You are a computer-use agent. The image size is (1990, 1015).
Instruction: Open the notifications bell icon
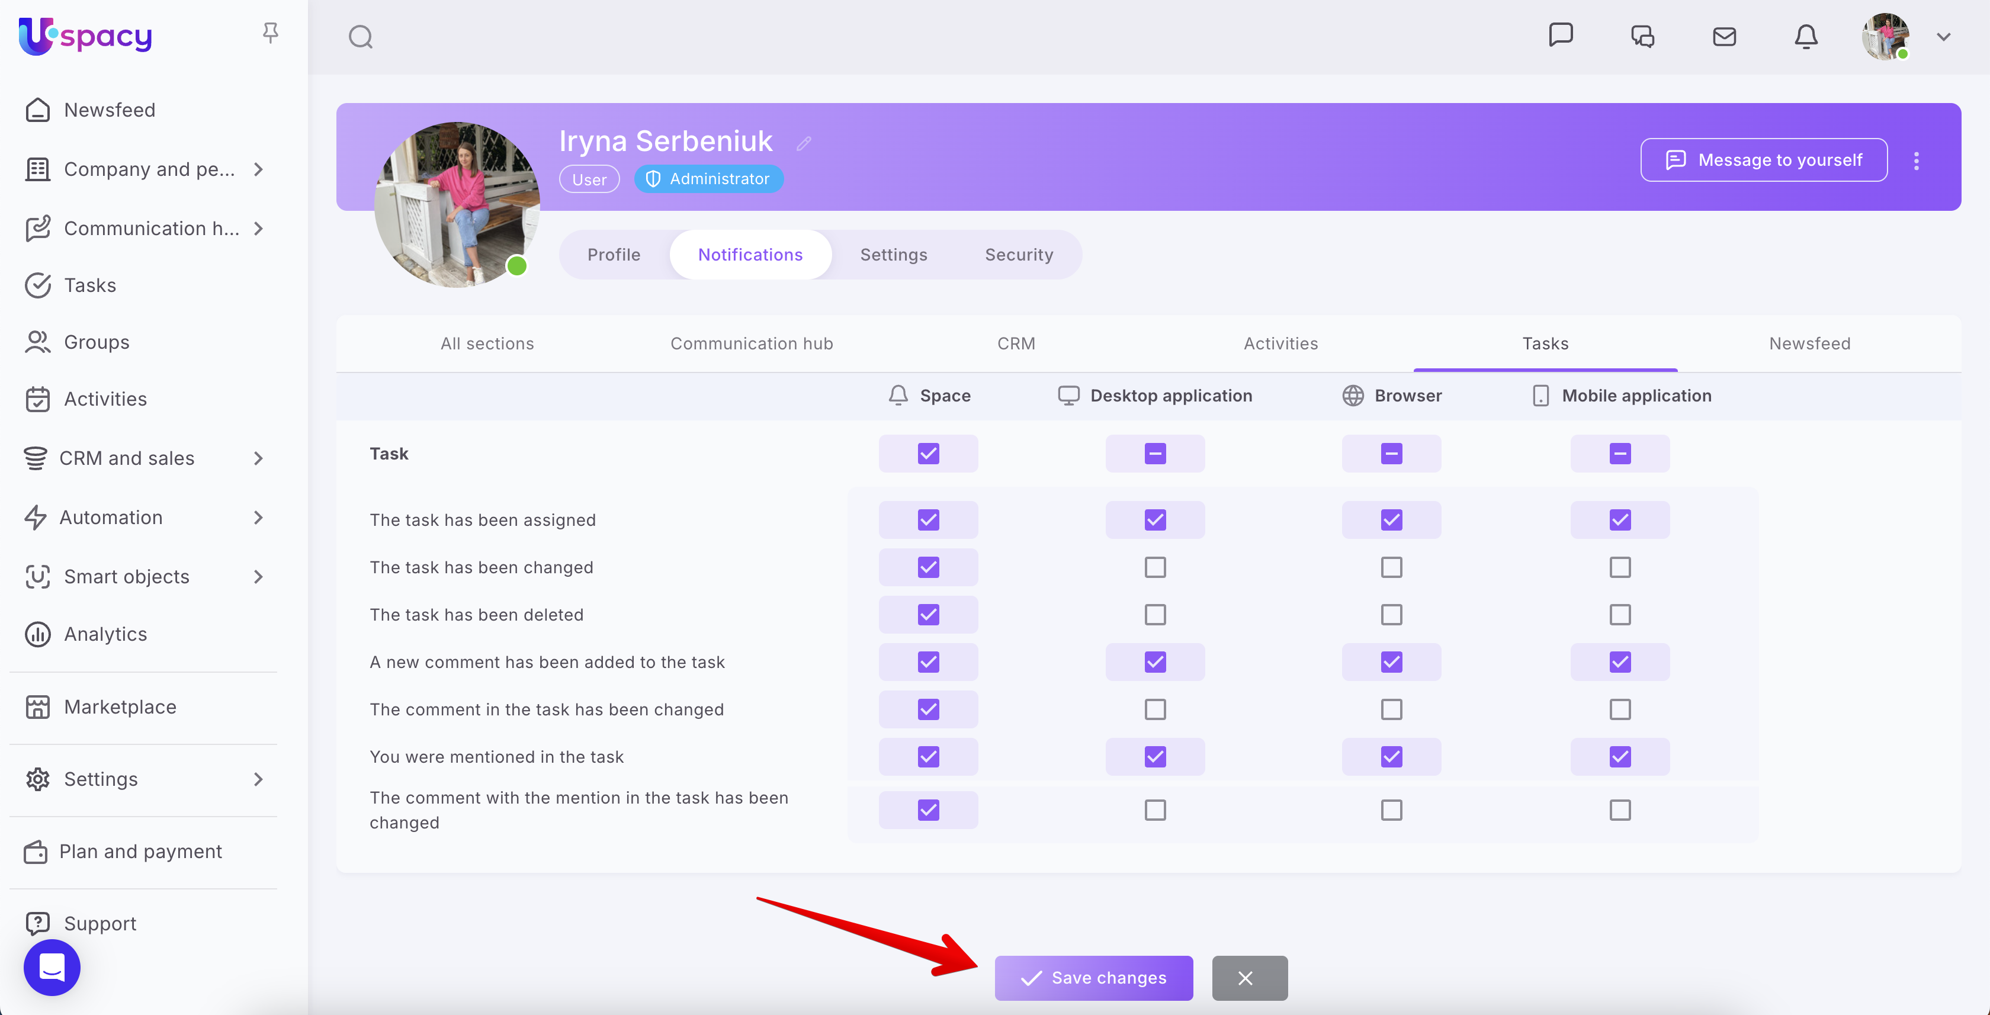point(1805,36)
